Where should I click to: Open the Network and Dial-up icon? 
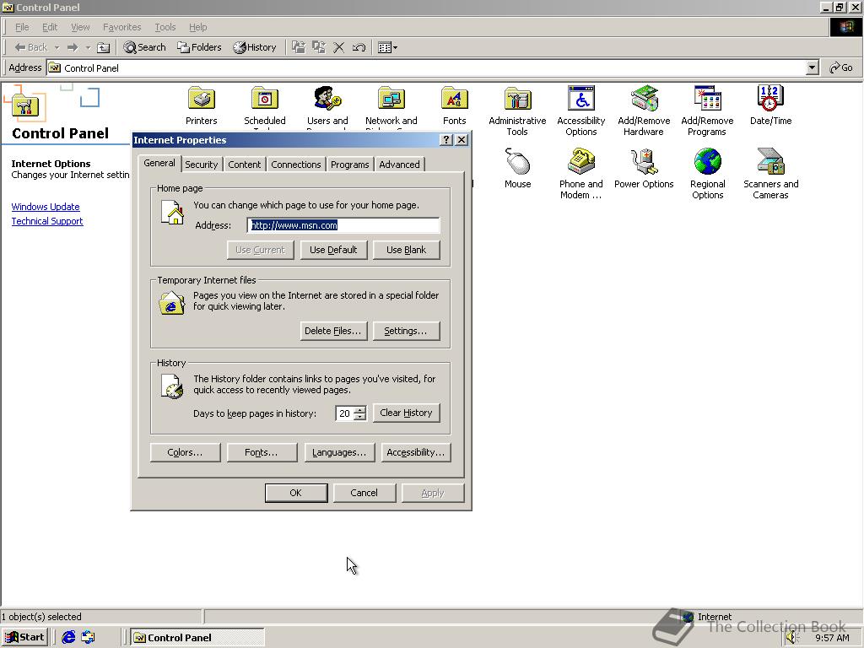[391, 105]
